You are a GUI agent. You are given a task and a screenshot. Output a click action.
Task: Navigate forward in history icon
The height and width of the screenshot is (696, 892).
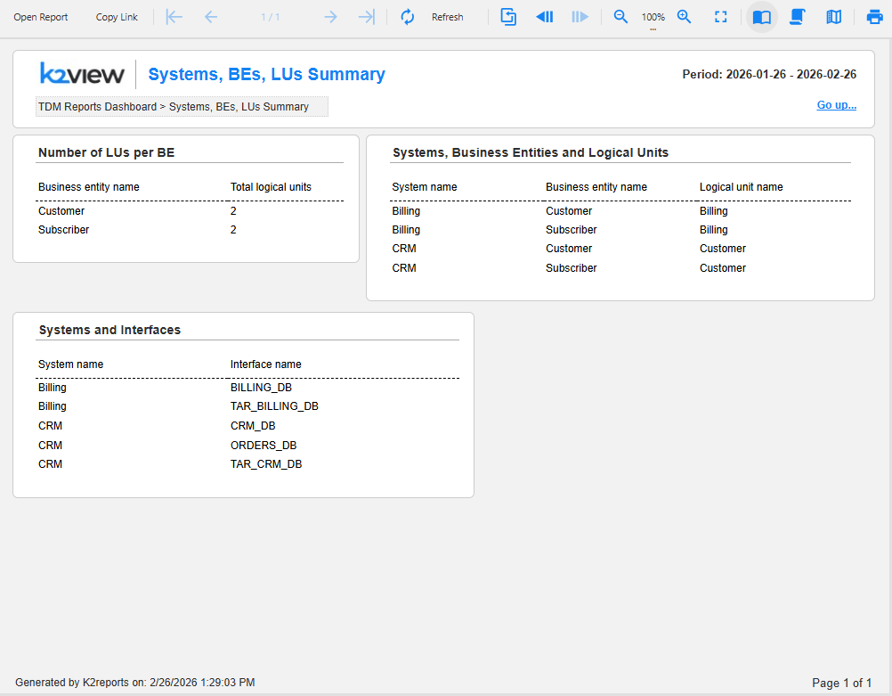tap(580, 17)
